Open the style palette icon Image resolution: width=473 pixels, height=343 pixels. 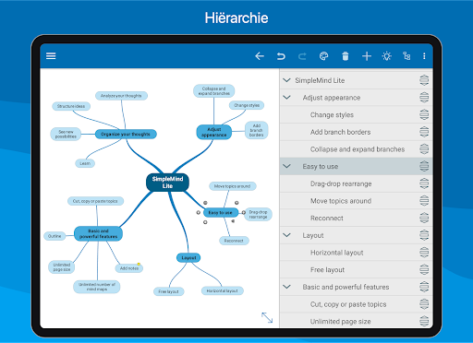click(x=323, y=56)
